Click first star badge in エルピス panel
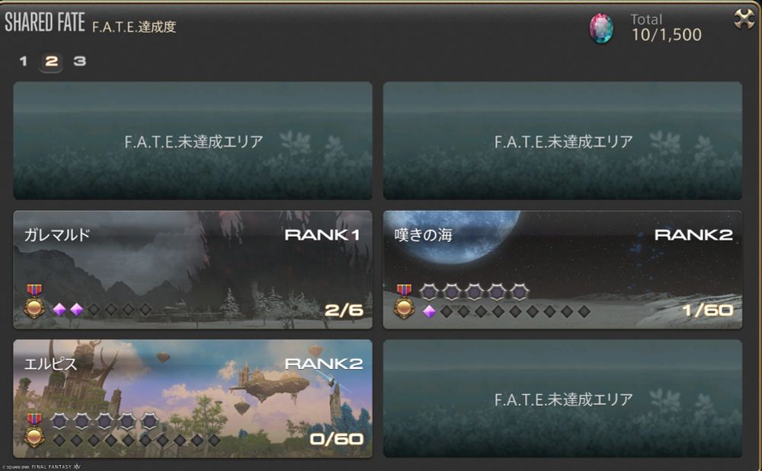The image size is (762, 471). coord(59,421)
